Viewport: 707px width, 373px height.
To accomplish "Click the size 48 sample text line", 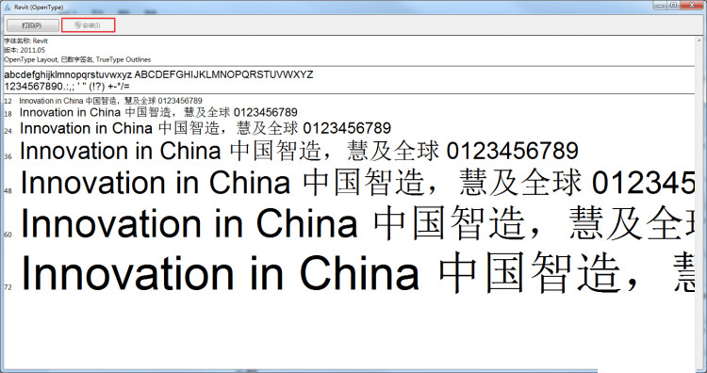I will pos(357,183).
